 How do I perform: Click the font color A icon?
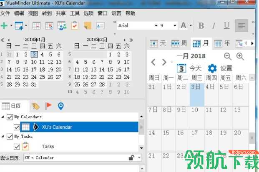tap(184, 25)
